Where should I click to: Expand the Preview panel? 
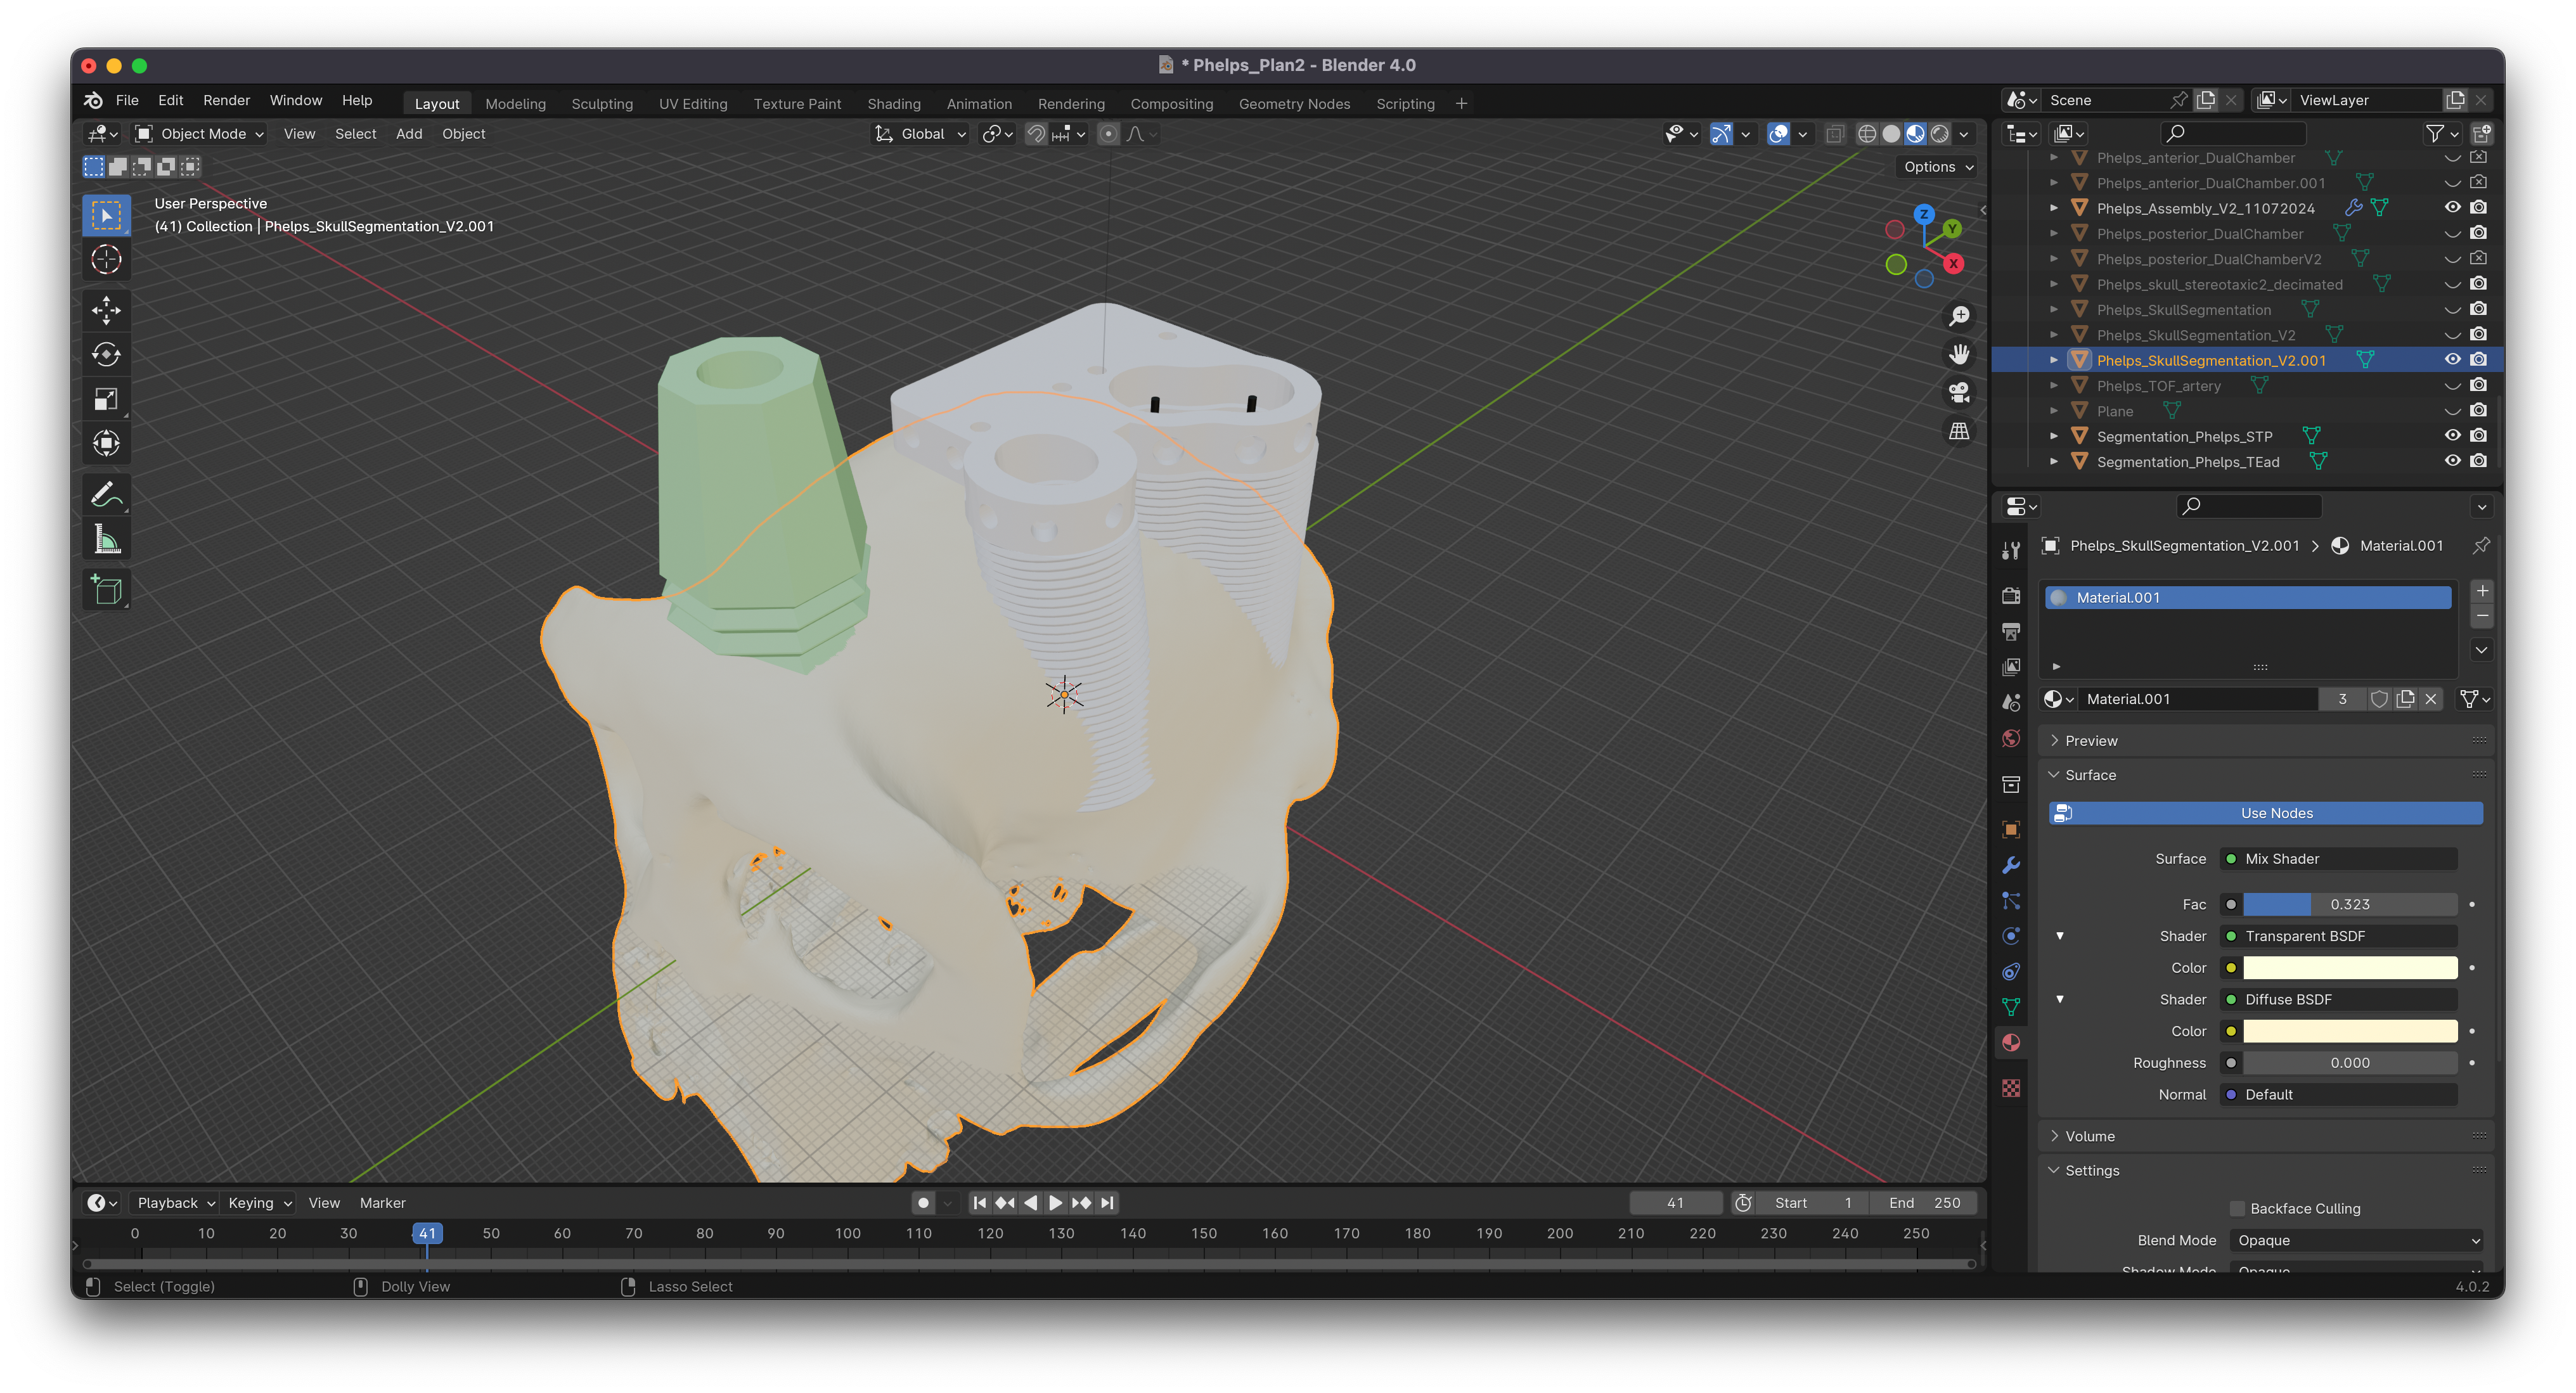[2091, 741]
